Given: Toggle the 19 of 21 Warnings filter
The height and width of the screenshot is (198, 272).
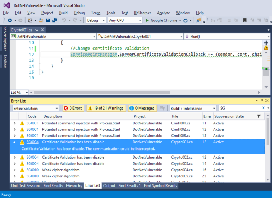Looking at the screenshot, I should pos(106,108).
